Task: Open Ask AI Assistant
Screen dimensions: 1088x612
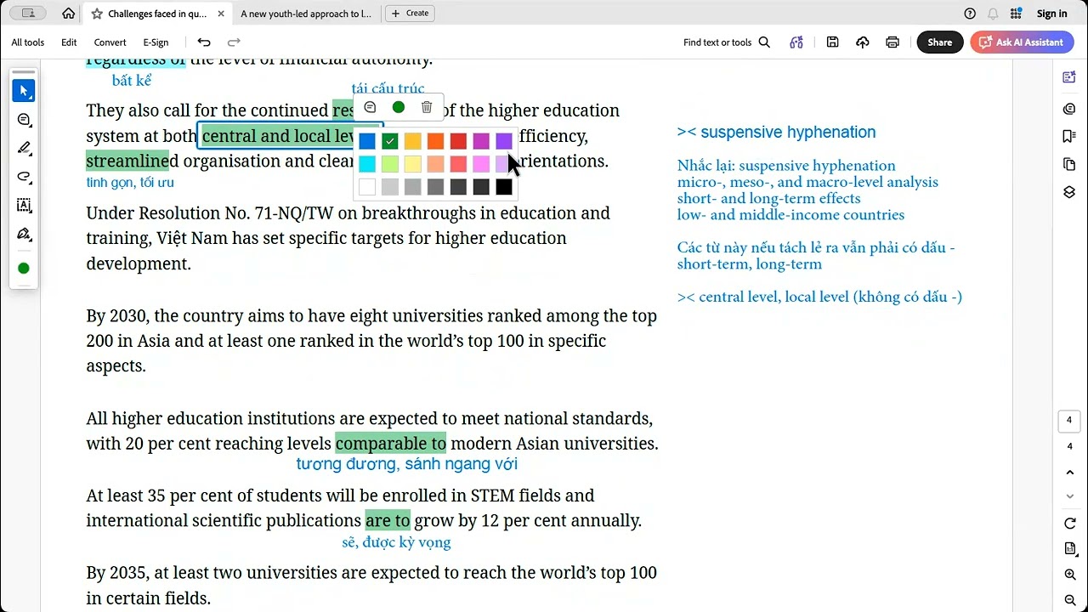Action: 1022,42
